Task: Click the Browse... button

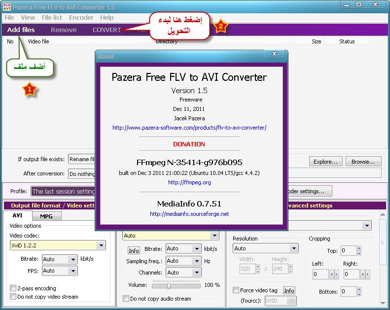Action: 363,162
